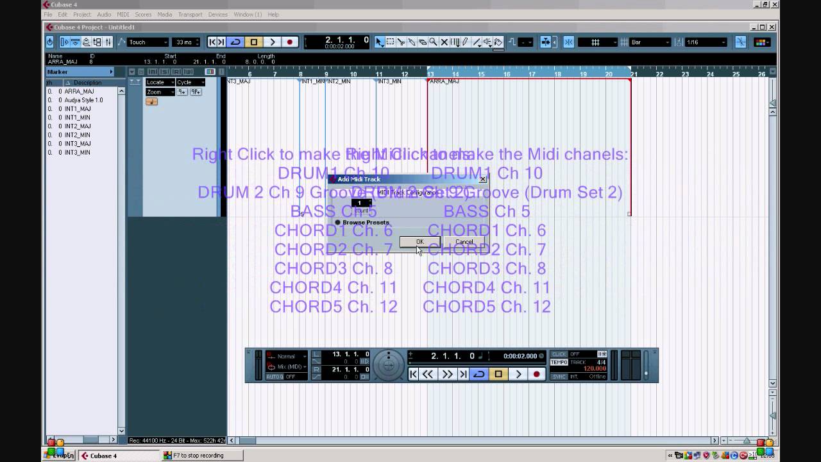This screenshot has height=462, width=821.
Task: Toggle the Autoscroll button
Action: [x=546, y=42]
